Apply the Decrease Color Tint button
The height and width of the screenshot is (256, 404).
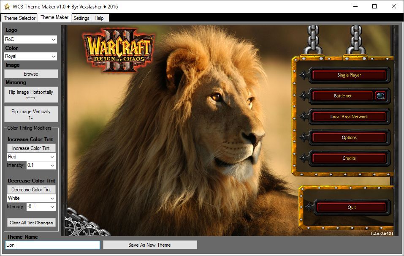[x=31, y=190]
